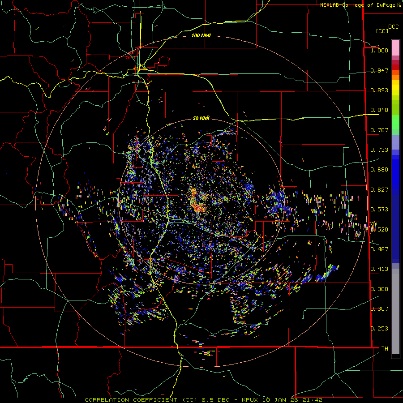Click the 0.893 color scale value

379,90
